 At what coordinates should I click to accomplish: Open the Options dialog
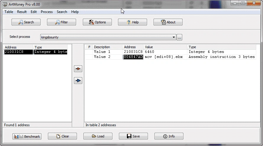click(x=97, y=22)
